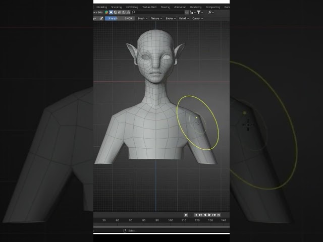Viewport: 323px width, 242px height.
Task: Open the Face Sets menu
Action: point(98,12)
